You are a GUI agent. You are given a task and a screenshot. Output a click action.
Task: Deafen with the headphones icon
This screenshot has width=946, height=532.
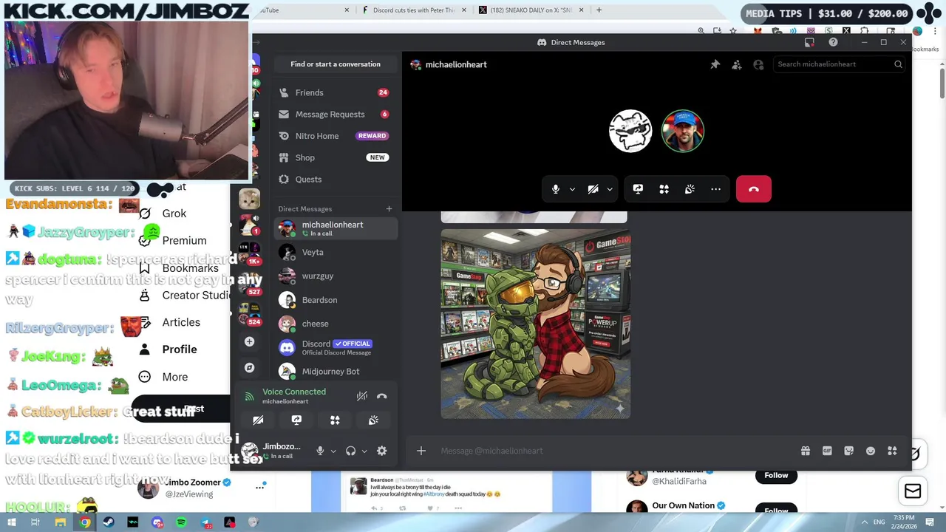[x=351, y=451]
